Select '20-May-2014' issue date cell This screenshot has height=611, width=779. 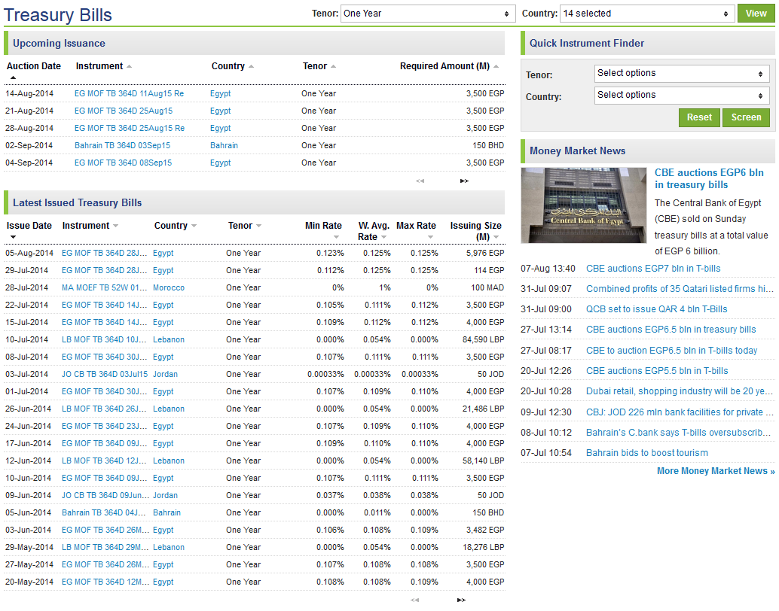click(x=29, y=582)
